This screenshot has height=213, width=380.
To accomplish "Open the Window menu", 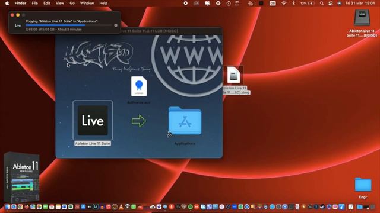I will click(87, 3).
